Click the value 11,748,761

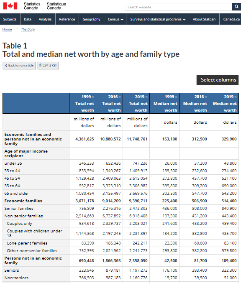[137, 139]
